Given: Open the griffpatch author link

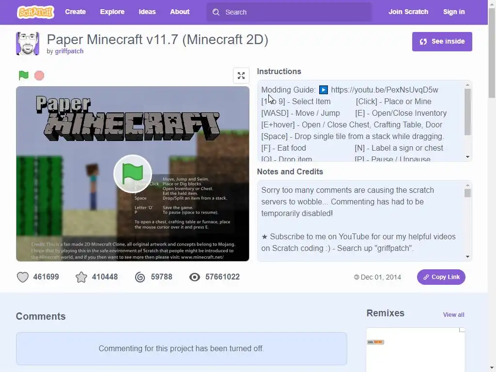Looking at the screenshot, I should click(69, 51).
